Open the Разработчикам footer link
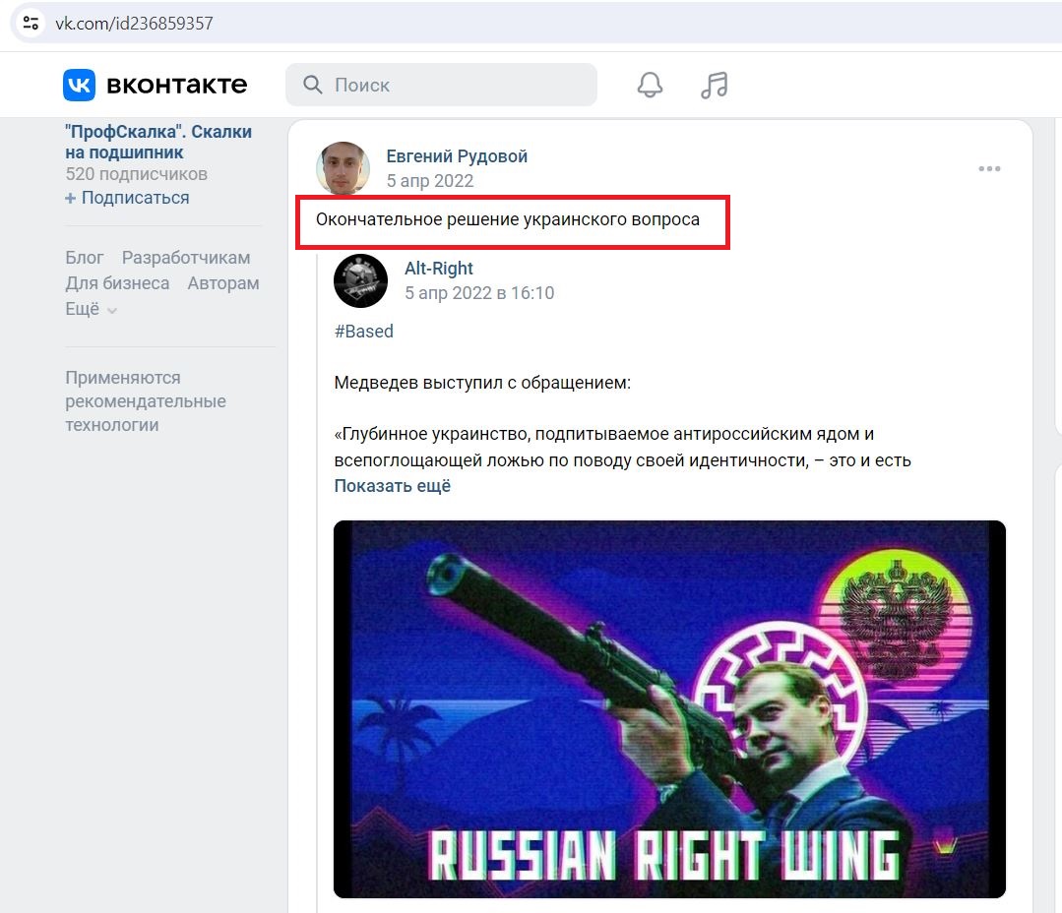This screenshot has width=1062, height=913. 186,258
